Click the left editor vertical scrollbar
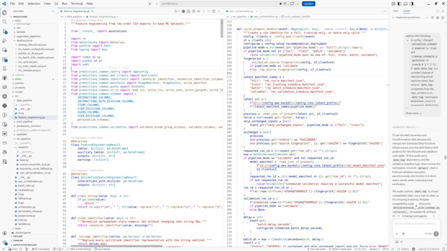This screenshot has height=251, width=447. (222, 28)
